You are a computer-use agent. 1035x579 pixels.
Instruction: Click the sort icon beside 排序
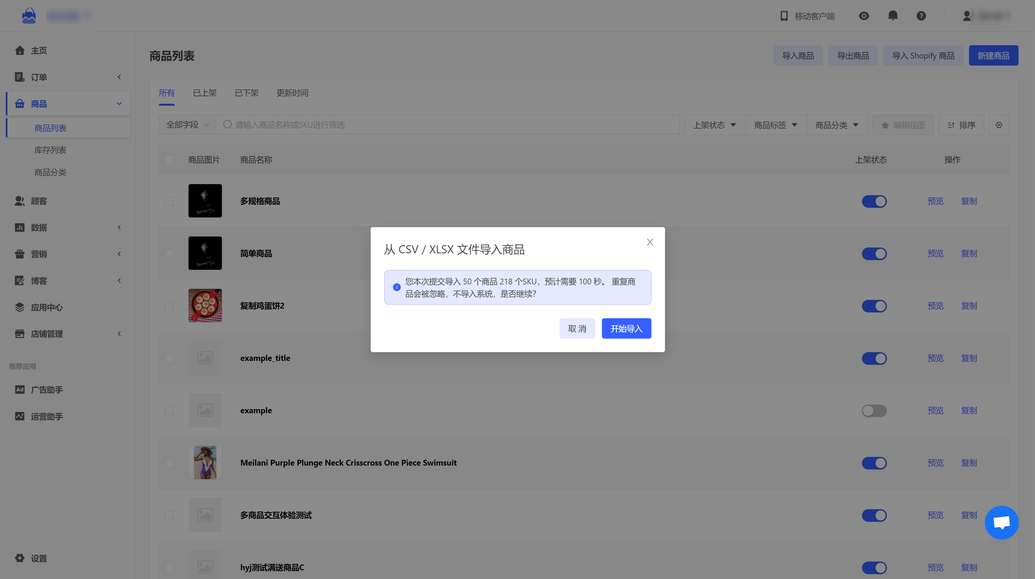951,125
